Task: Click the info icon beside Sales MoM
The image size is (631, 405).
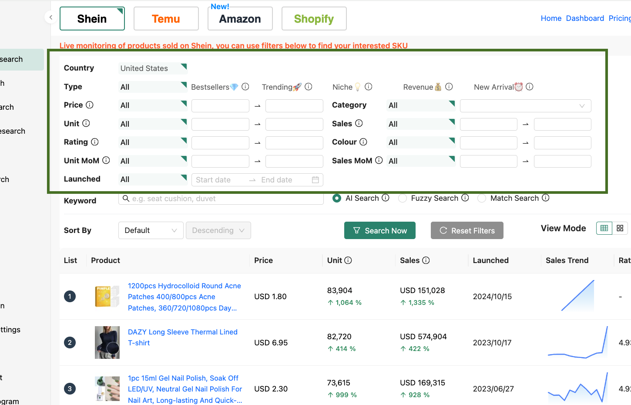Action: coord(379,160)
